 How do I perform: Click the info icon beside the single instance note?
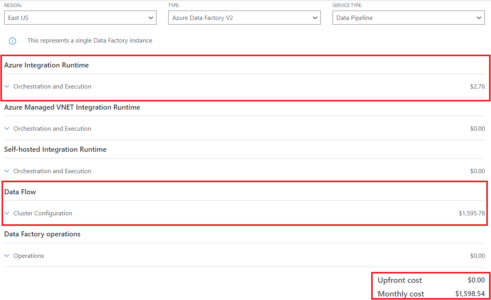[x=12, y=41]
